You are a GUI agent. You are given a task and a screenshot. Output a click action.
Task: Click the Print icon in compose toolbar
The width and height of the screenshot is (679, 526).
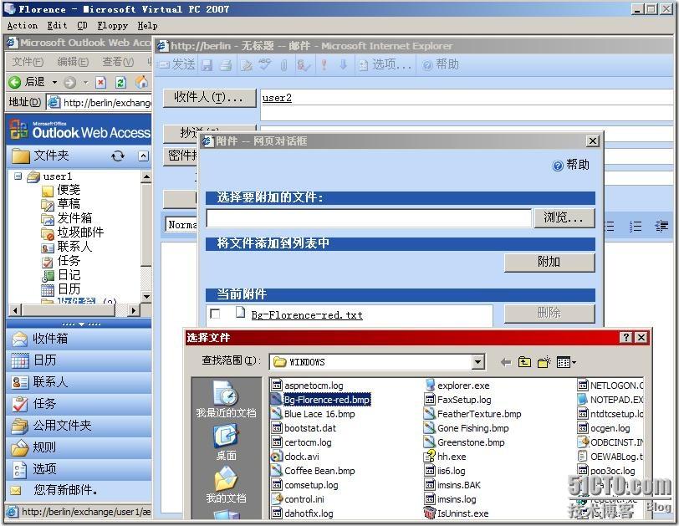coord(226,65)
